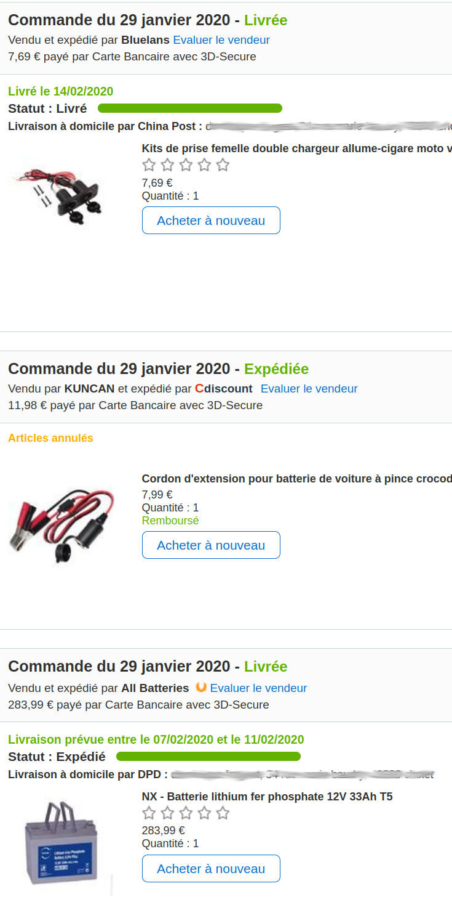The image size is (452, 915).
Task: Give the socket kit a three-star rating
Action: pyautogui.click(x=186, y=165)
